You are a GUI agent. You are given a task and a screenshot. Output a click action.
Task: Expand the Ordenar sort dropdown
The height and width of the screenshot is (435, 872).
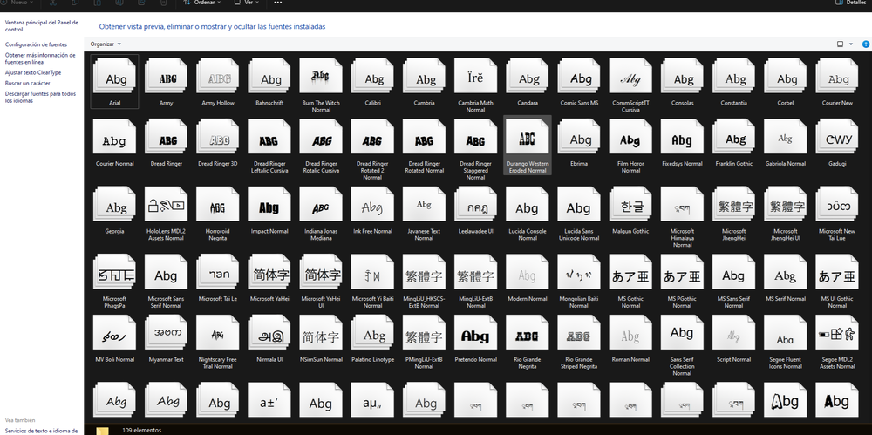click(202, 3)
